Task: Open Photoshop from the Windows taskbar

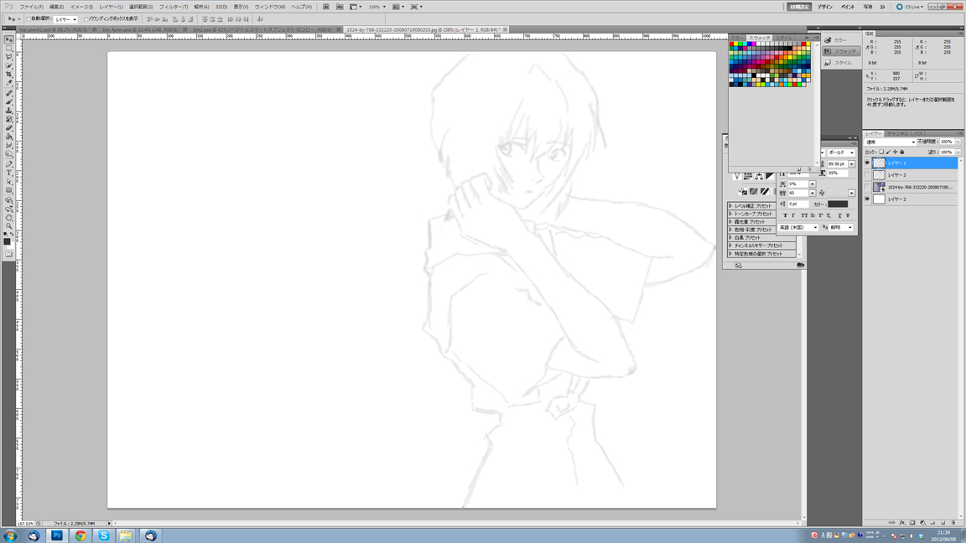Action: click(57, 535)
